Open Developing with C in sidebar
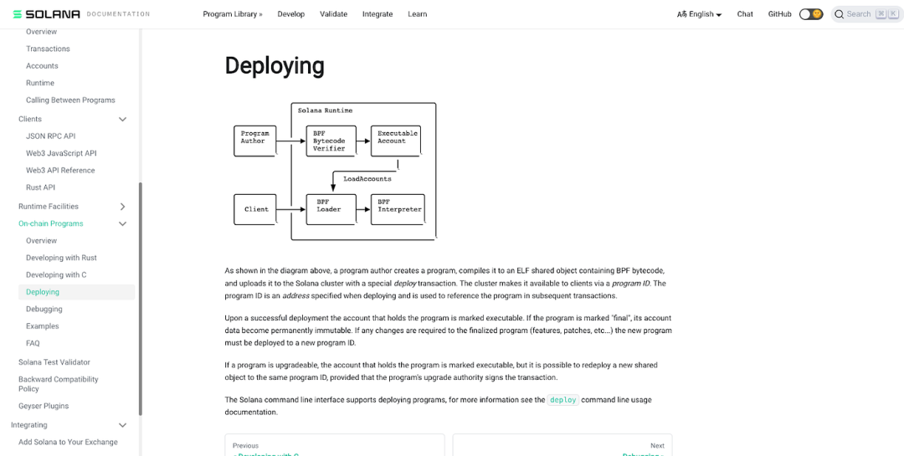The height and width of the screenshot is (456, 904). (x=56, y=275)
